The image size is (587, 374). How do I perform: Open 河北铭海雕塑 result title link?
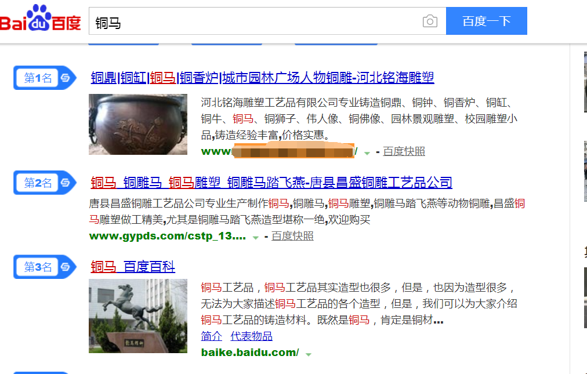[x=262, y=78]
